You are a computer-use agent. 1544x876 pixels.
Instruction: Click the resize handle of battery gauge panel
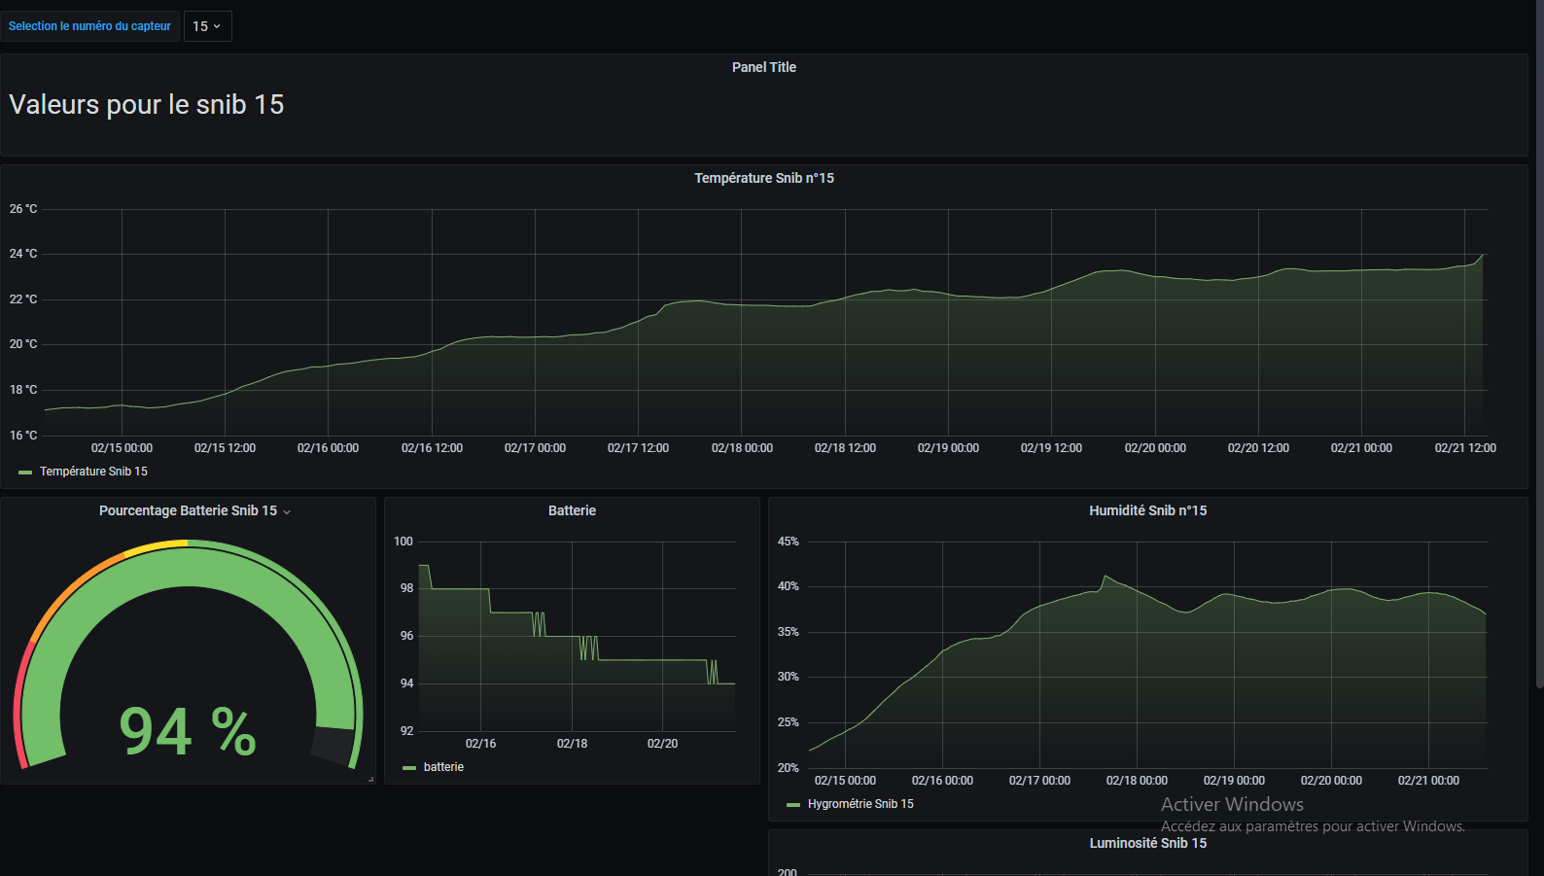click(370, 779)
